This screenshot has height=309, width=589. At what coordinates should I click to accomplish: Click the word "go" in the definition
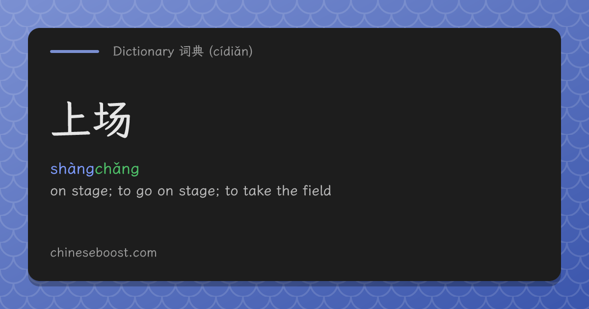(x=144, y=192)
